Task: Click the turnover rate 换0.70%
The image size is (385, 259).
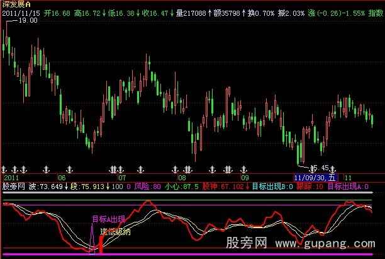Action: (261, 13)
